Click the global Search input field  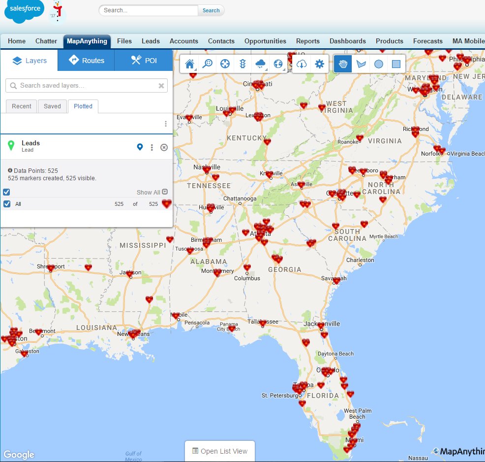149,10
